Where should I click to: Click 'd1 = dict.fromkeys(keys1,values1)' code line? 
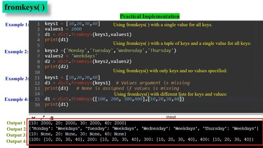88,35
